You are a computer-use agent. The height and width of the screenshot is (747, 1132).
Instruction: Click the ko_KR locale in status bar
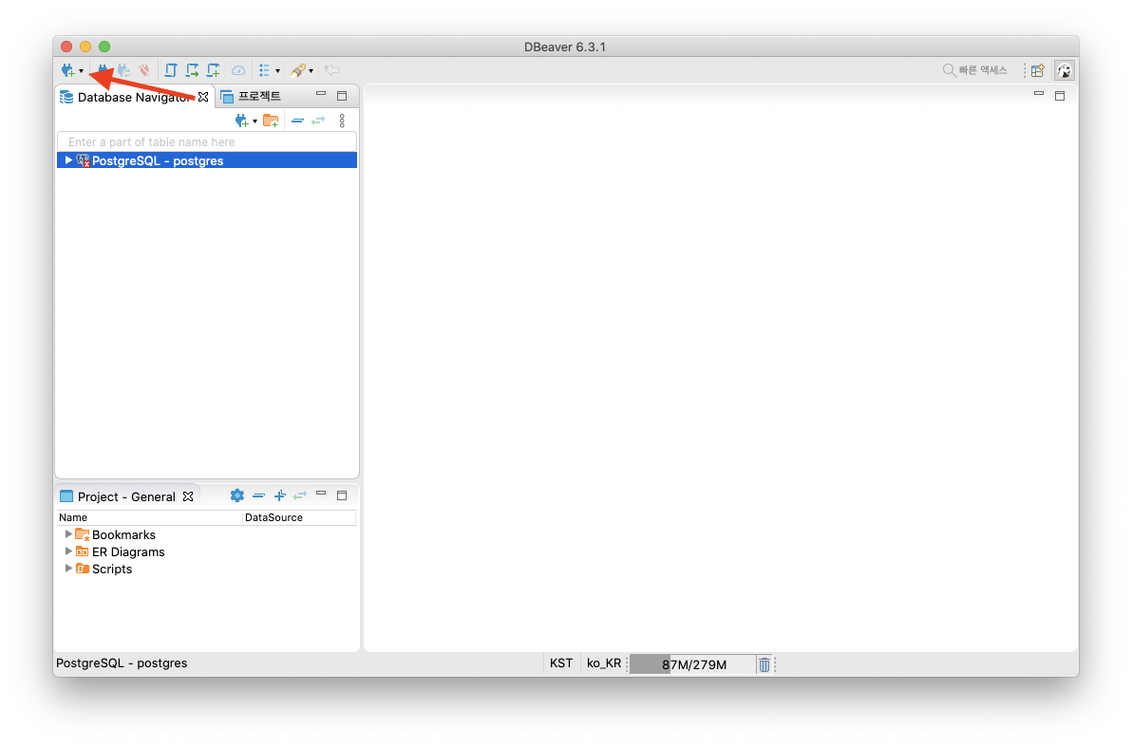tap(604, 663)
